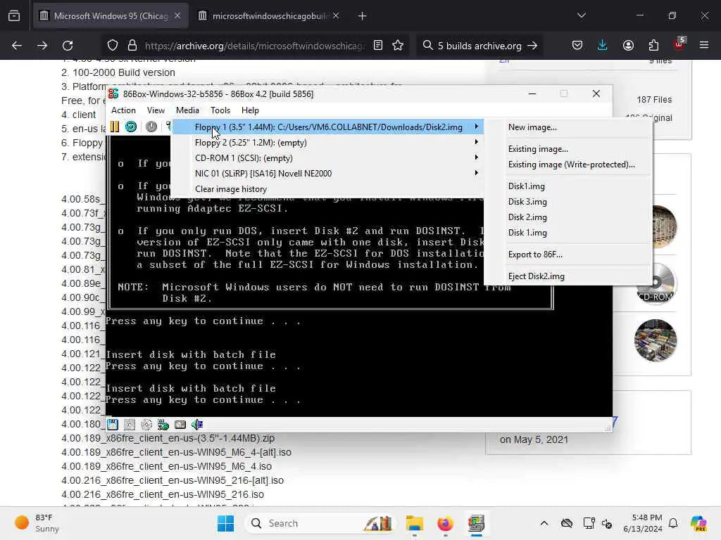
Task: Click the Firefox icon in the taskbar
Action: pyautogui.click(x=445, y=523)
